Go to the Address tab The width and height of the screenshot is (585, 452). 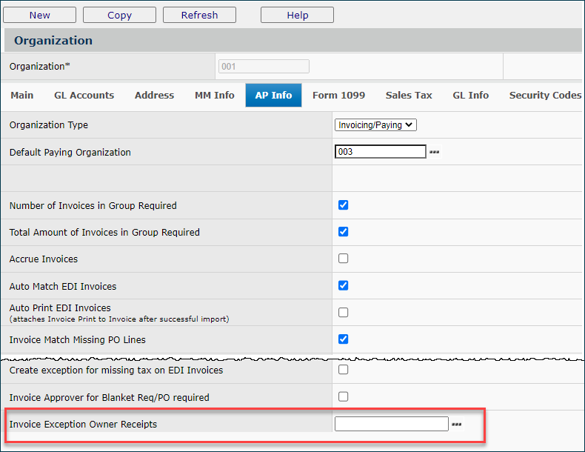point(154,96)
